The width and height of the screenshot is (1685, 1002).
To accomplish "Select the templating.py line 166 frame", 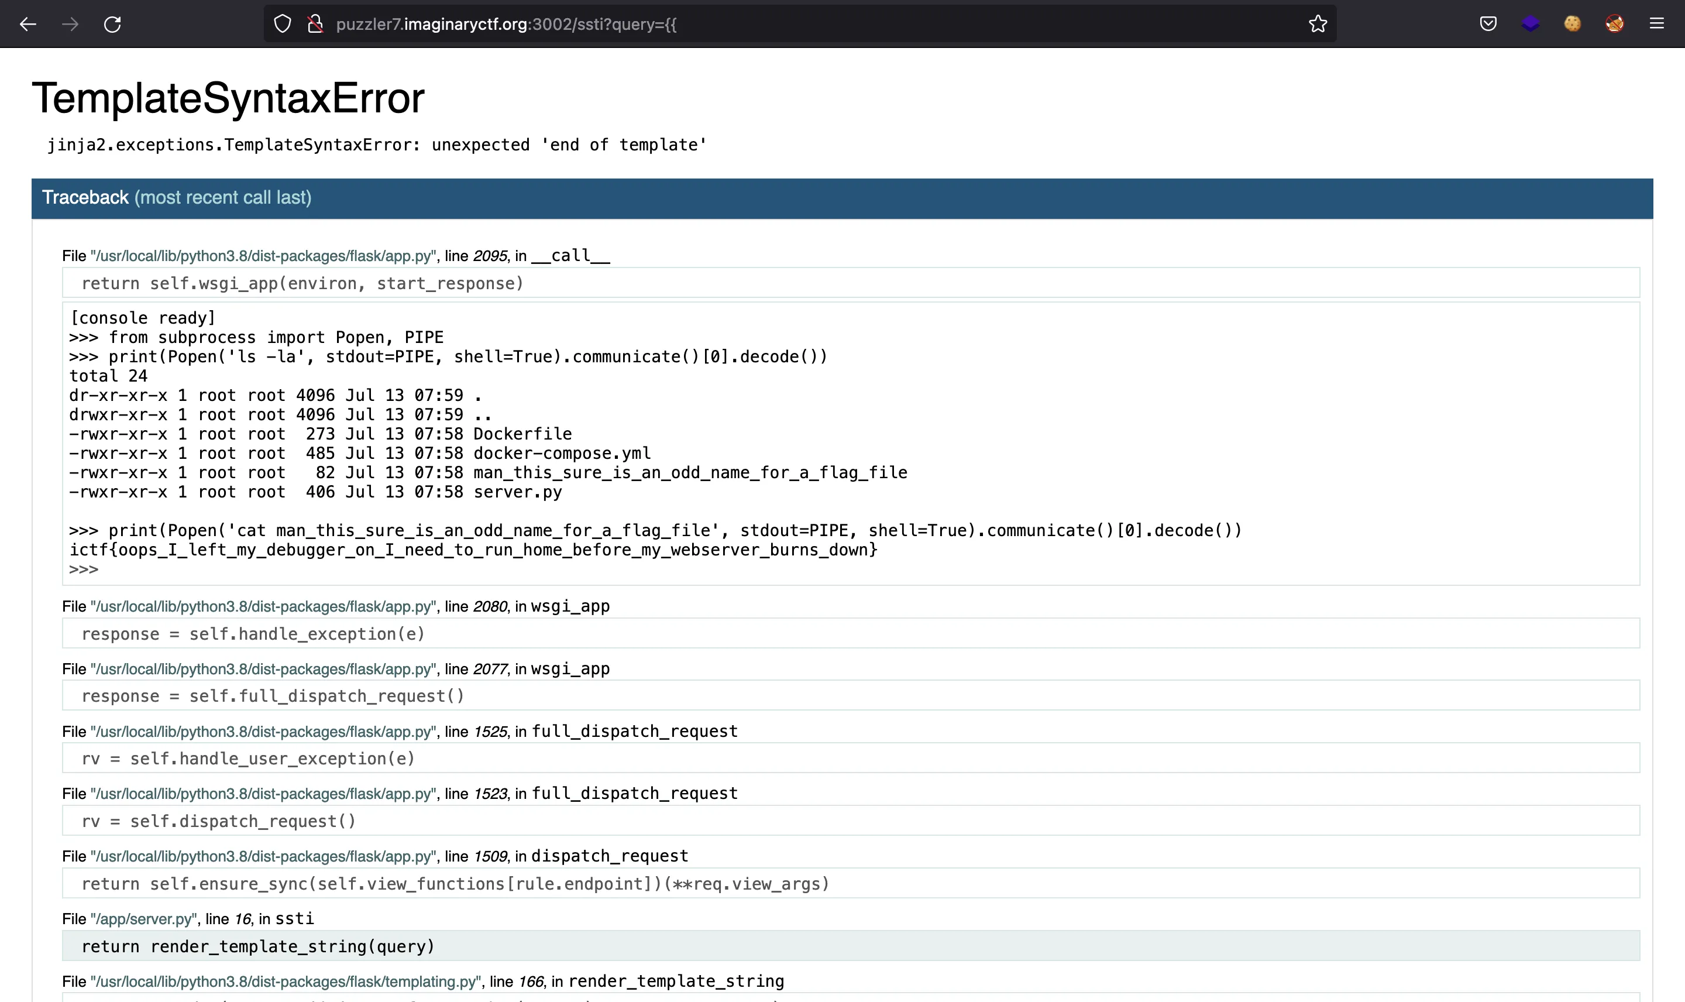I will (x=423, y=981).
